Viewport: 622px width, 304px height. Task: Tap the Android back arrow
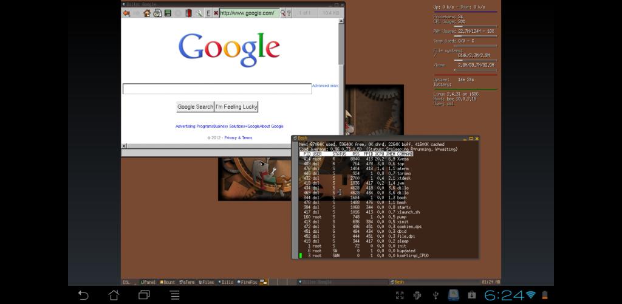83,295
